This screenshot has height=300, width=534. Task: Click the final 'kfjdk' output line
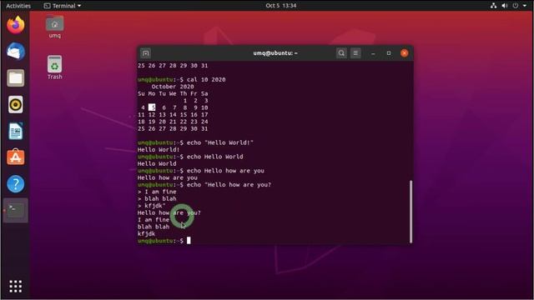147,233
